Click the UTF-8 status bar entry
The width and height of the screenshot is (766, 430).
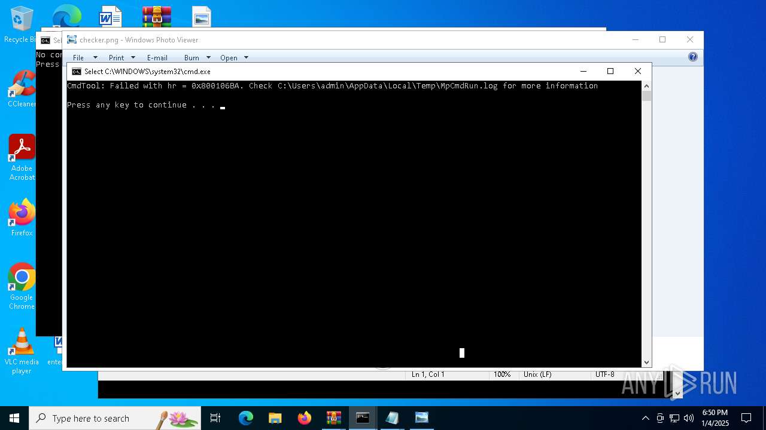tap(604, 374)
